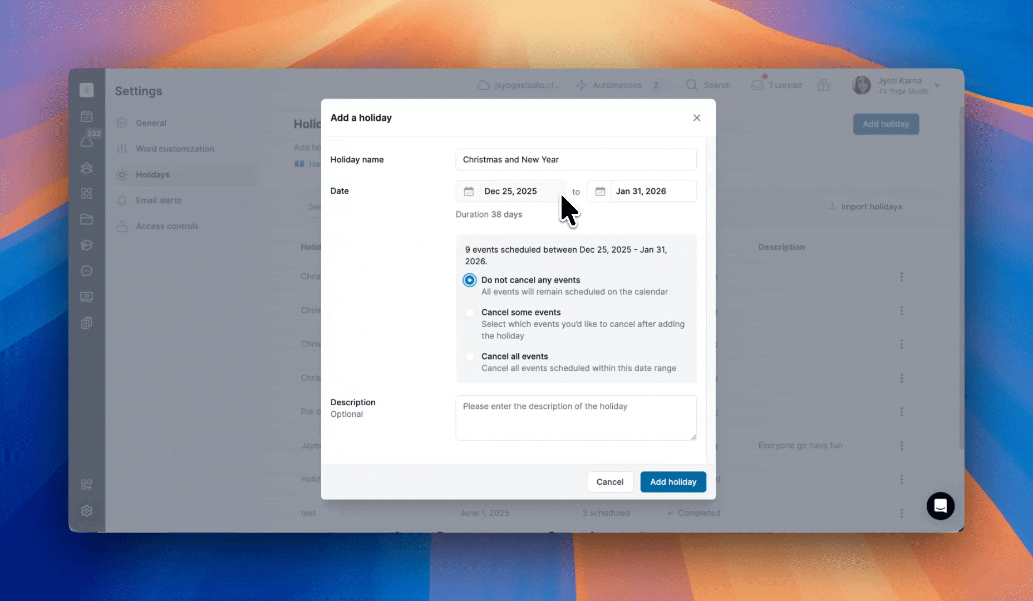Screen dimensions: 1033x601
Task: Click the Search magnifier icon
Action: coord(691,85)
